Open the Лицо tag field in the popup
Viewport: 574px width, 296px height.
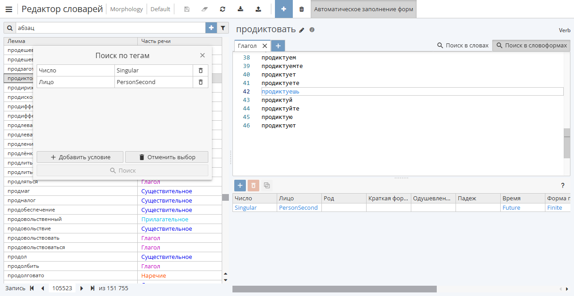pos(76,82)
